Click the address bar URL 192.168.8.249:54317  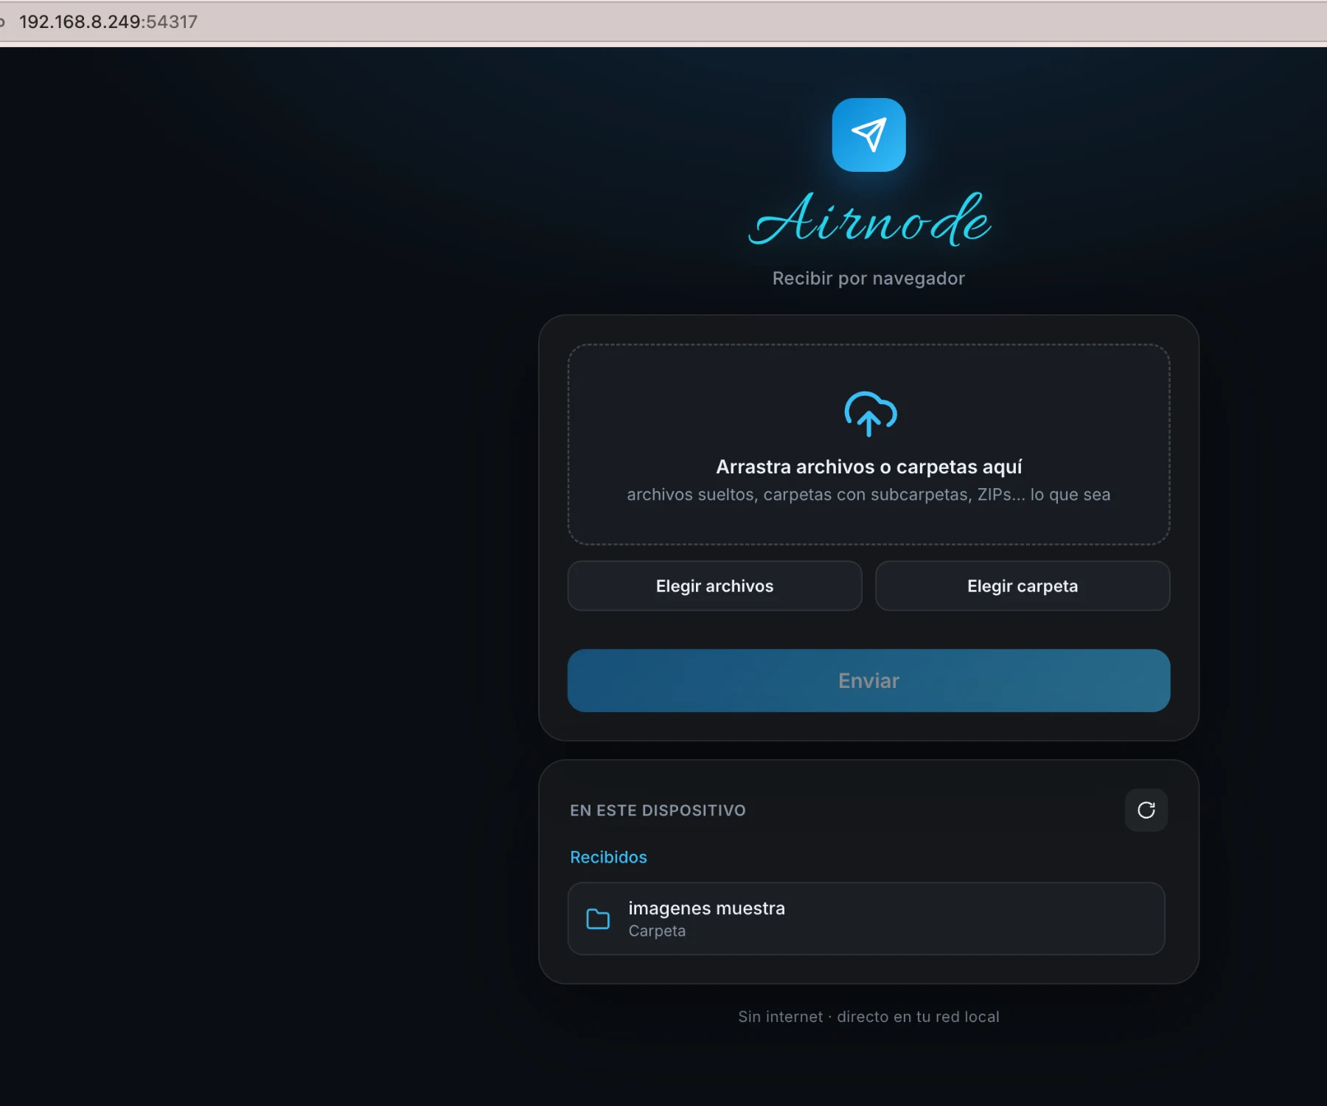(108, 22)
